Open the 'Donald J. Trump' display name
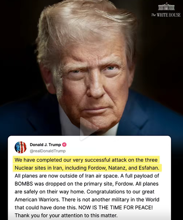This screenshot has height=220, width=183. (x=45, y=145)
